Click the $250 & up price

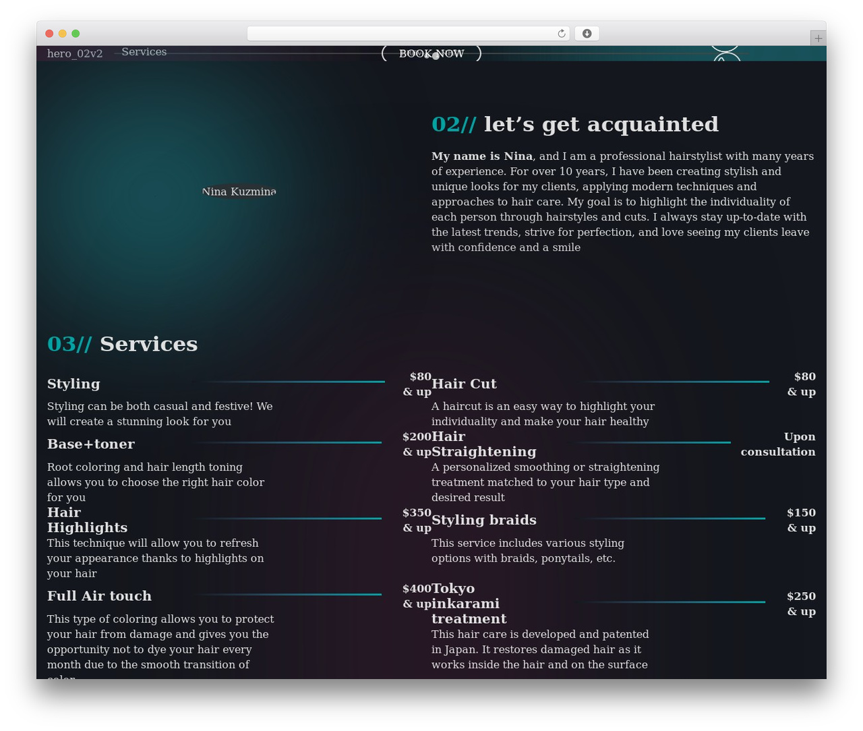click(x=801, y=604)
